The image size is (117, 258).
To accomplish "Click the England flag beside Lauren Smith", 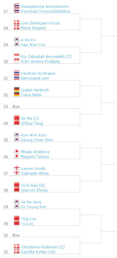I will pyautogui.click(x=17, y=168).
